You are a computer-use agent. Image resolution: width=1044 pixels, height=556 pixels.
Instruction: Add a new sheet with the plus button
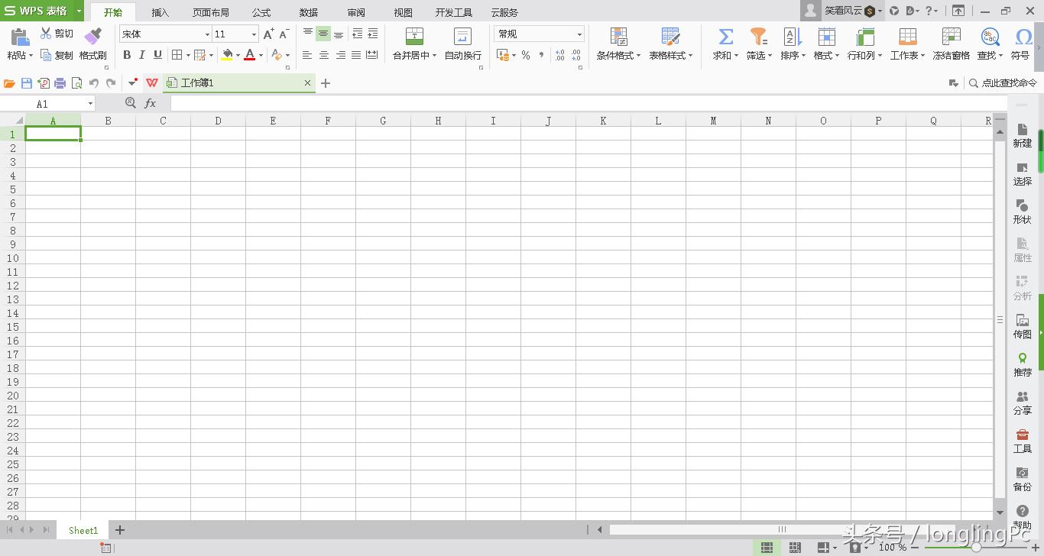coord(120,530)
